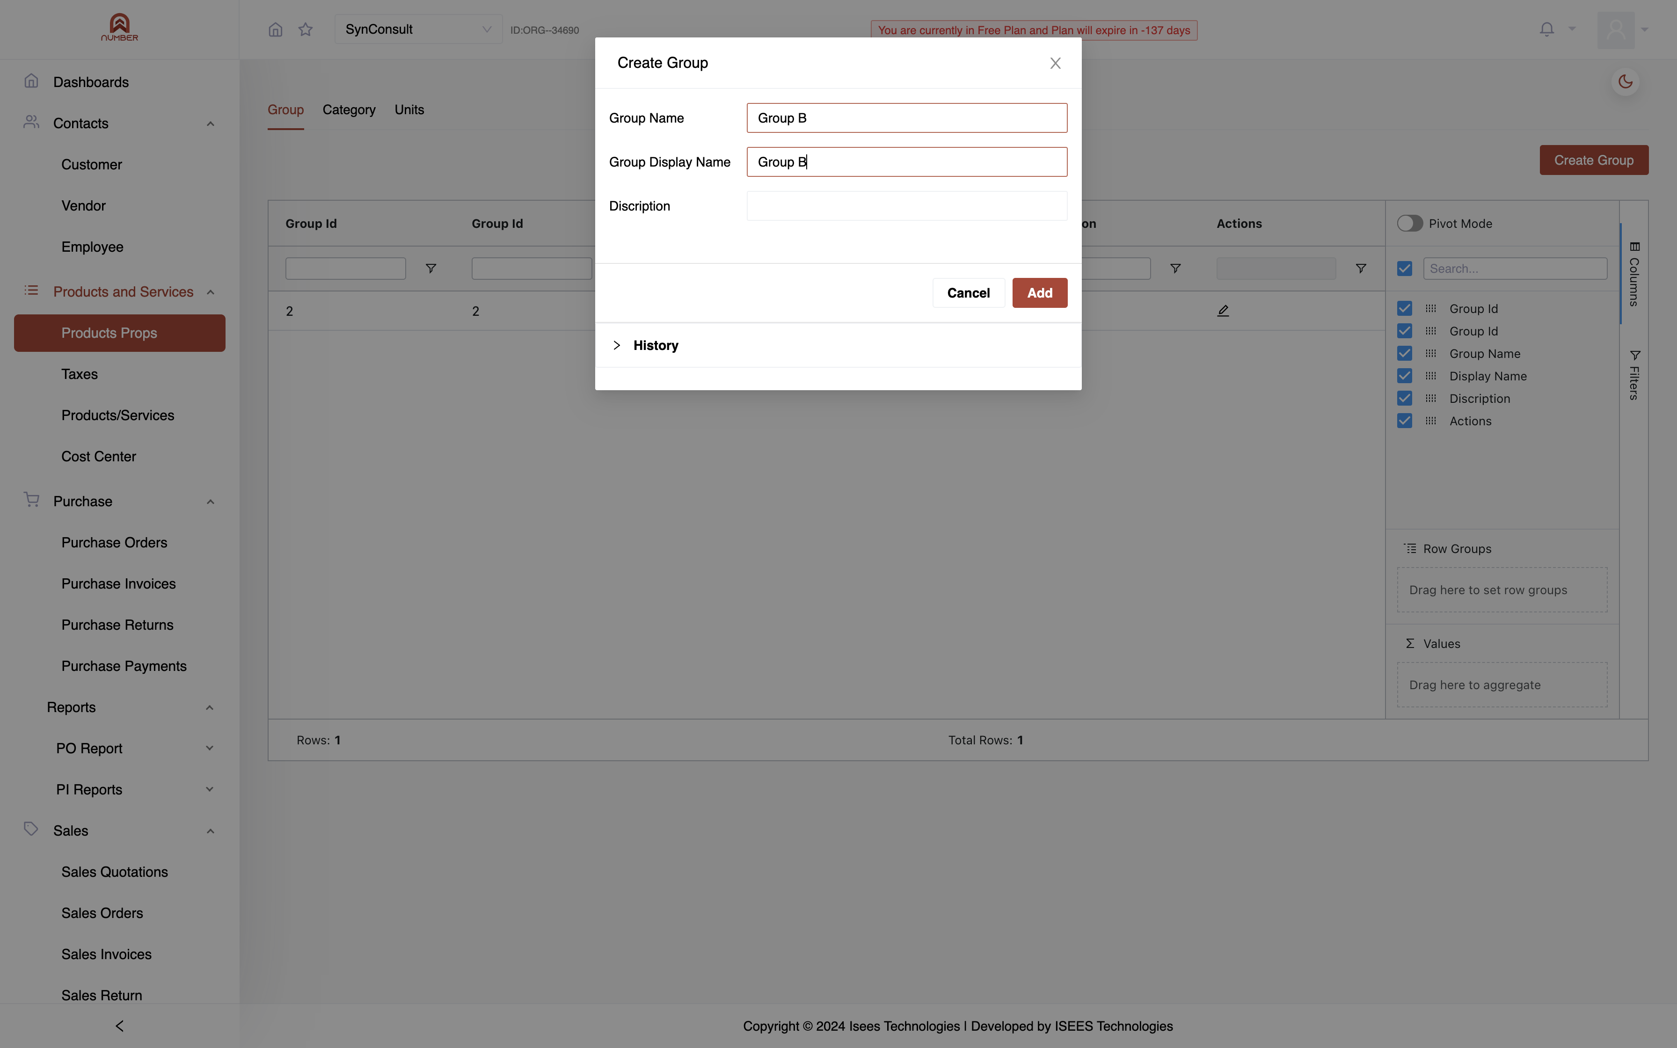Collapse sidebar with bottom arrow
This screenshot has height=1048, width=1677.
click(x=119, y=1026)
